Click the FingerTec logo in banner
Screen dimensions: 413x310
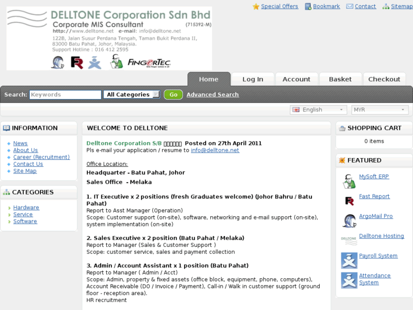pyautogui.click(x=149, y=63)
